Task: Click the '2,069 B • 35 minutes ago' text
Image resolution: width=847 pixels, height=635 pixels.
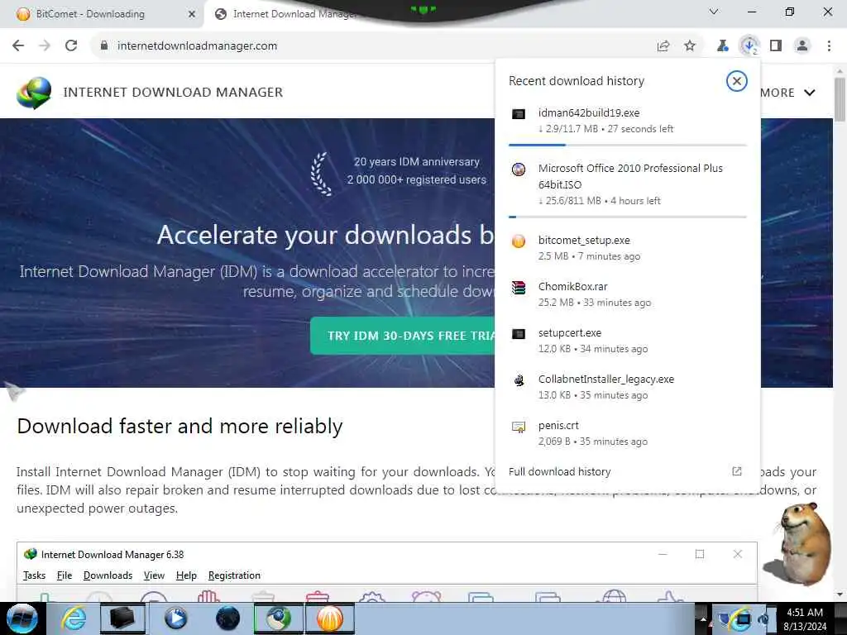Action: pos(593,442)
